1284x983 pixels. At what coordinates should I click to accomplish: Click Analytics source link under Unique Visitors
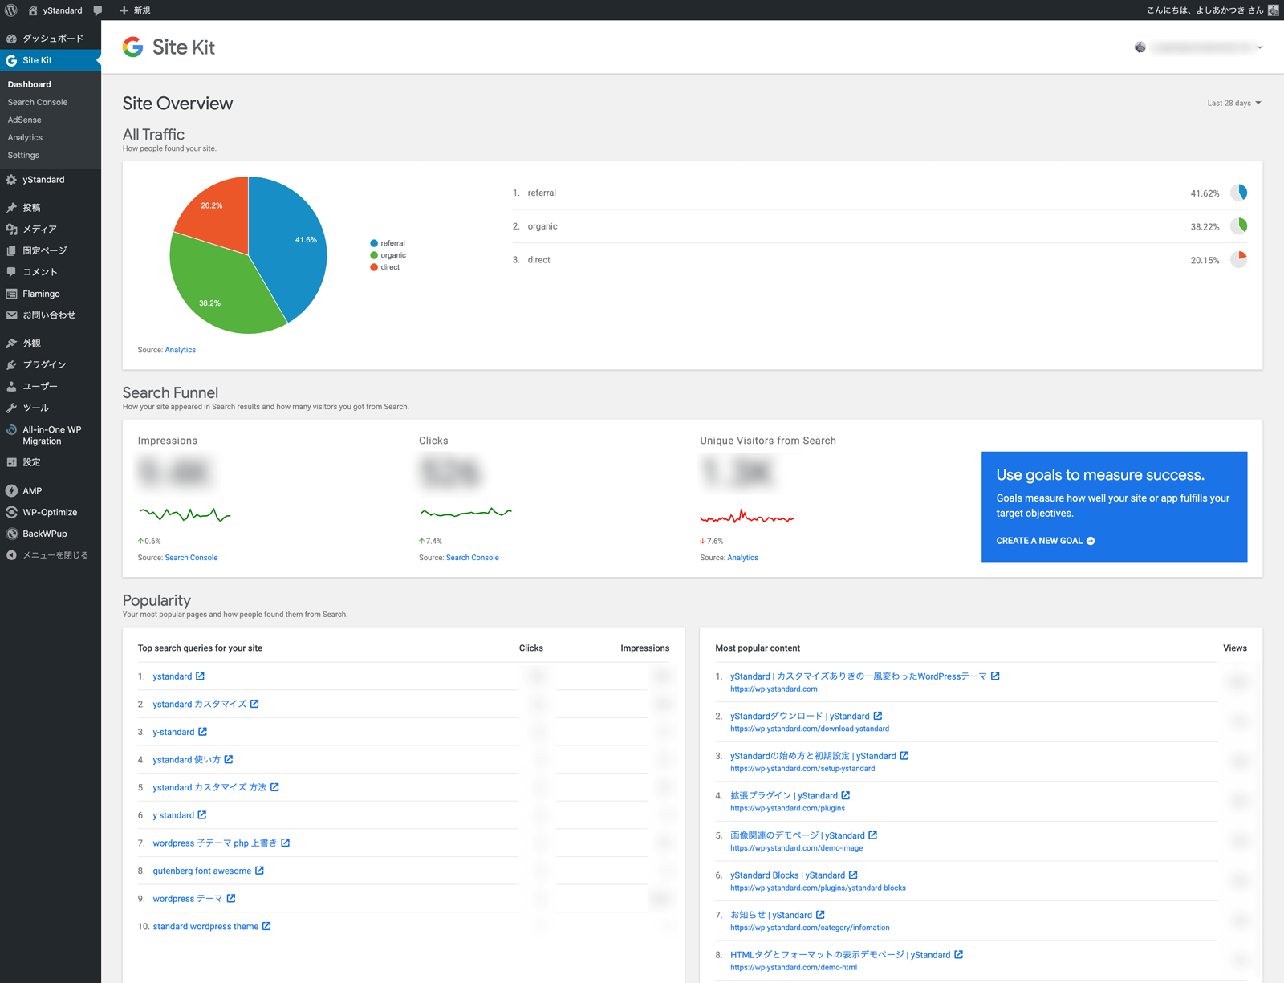[x=742, y=558]
